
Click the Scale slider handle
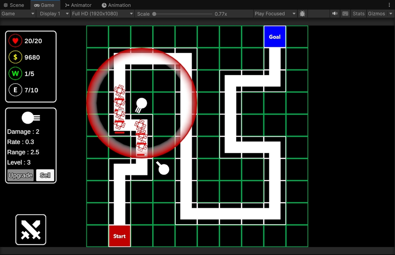[154, 14]
